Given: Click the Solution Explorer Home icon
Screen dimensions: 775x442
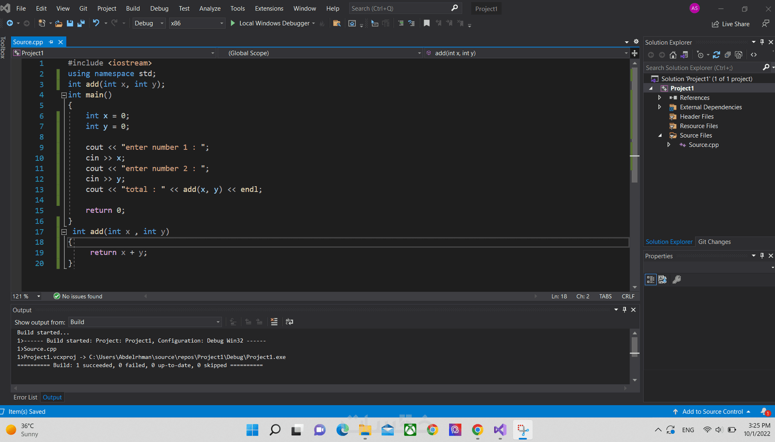Looking at the screenshot, I should [x=673, y=55].
